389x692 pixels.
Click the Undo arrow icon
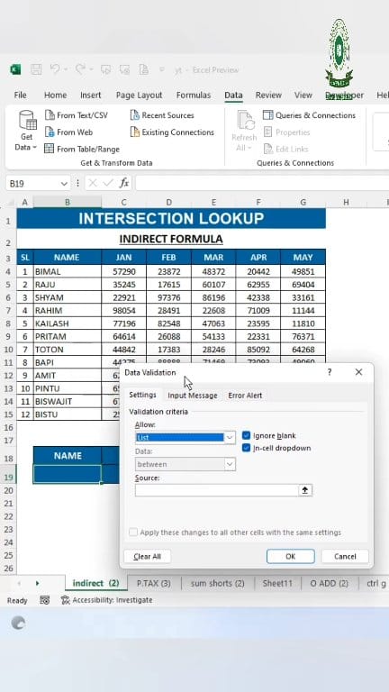click(x=55, y=69)
